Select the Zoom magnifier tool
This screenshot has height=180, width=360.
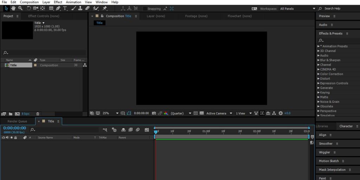[20, 8]
